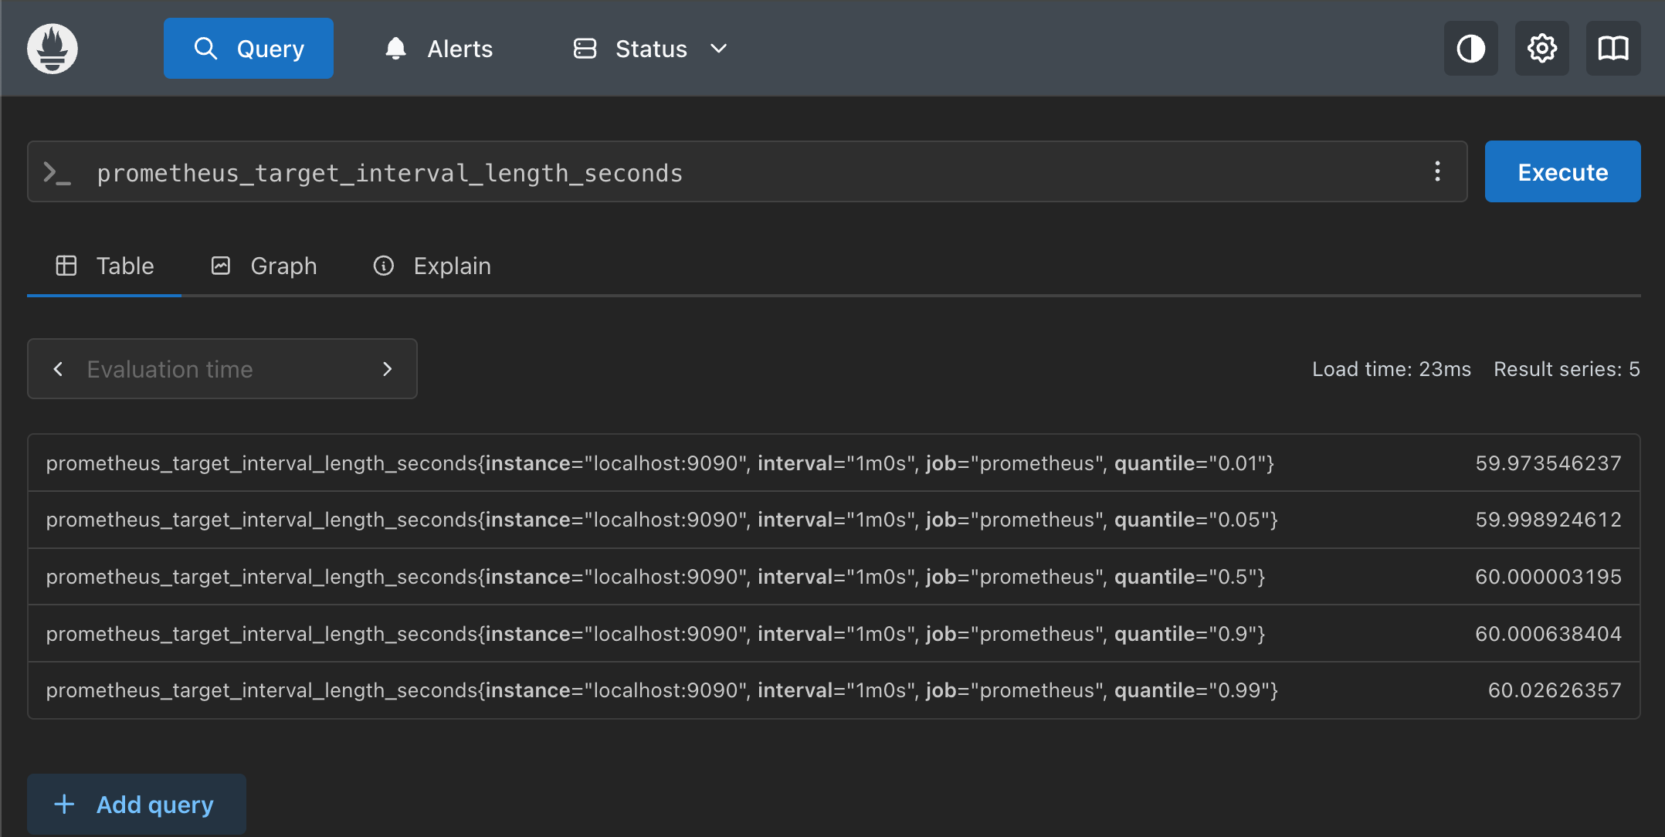Toggle dark/light theme with the contrast icon
Viewport: 1665px width, 837px height.
[1470, 48]
